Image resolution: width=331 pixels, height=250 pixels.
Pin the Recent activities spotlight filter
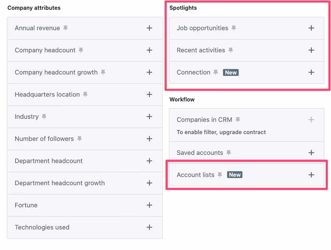230,50
